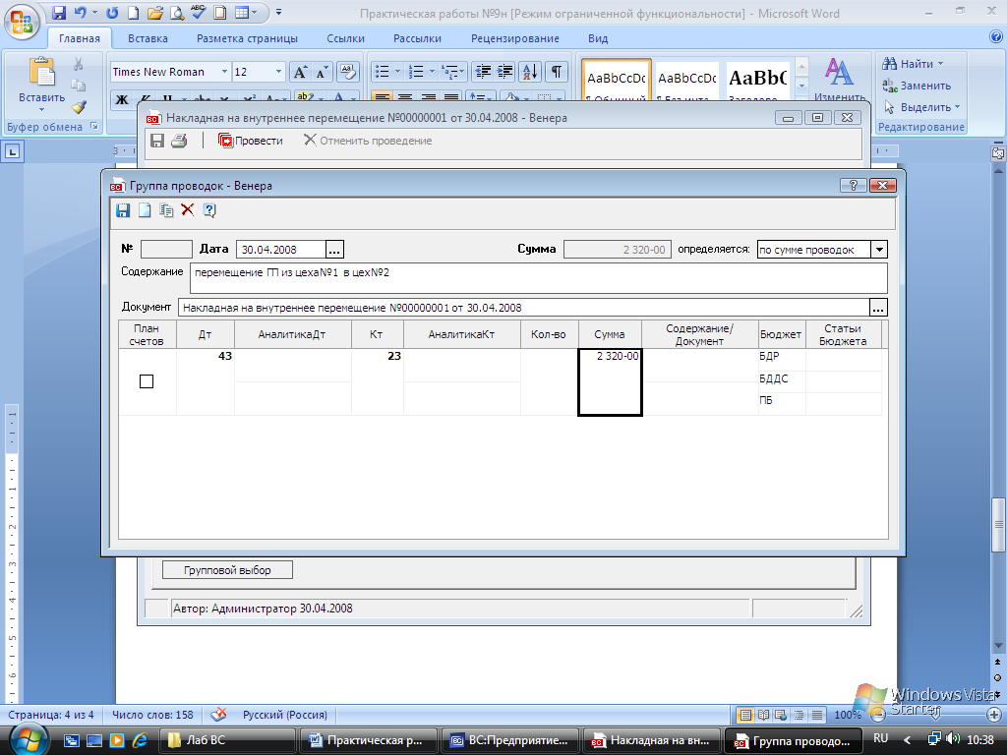Image resolution: width=1007 pixels, height=755 pixels.
Task: Click Изменить стили button
Action: [x=840, y=79]
